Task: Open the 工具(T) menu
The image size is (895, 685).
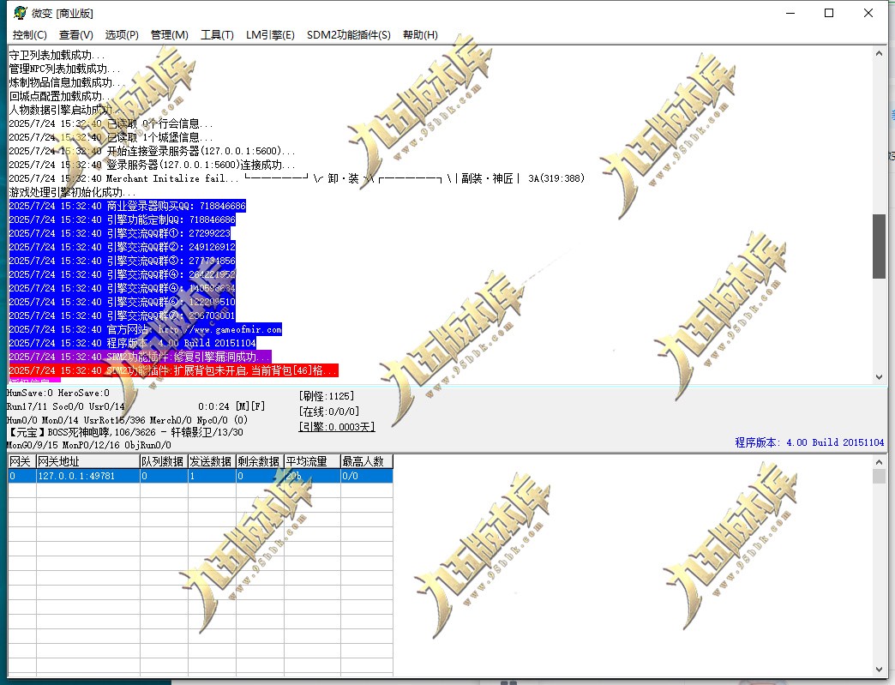Action: [217, 35]
